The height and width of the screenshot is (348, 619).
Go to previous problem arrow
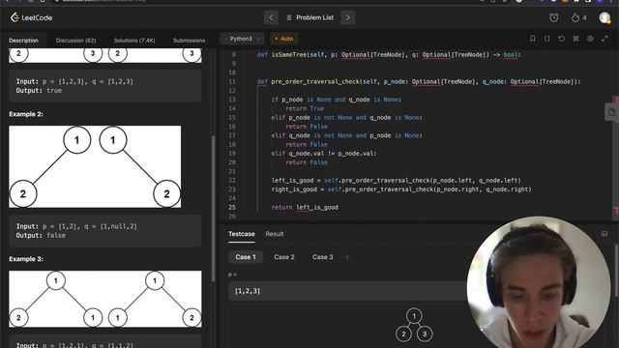[271, 17]
